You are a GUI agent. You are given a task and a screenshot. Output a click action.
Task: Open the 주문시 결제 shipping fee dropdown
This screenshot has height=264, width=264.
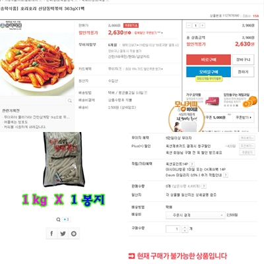(x=195, y=215)
